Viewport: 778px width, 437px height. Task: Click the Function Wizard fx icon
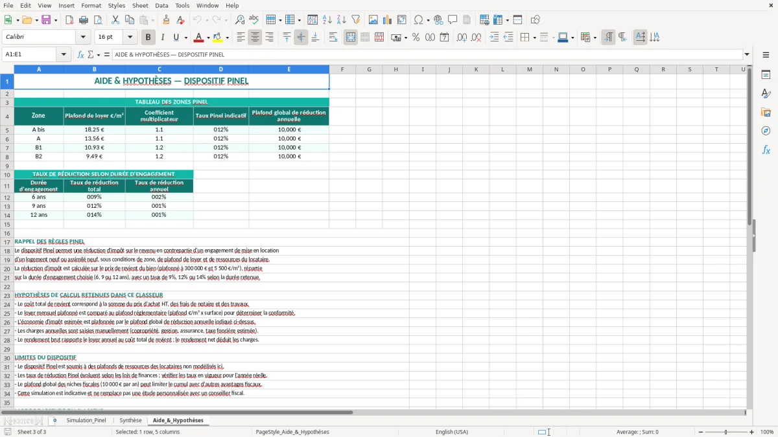(x=81, y=54)
